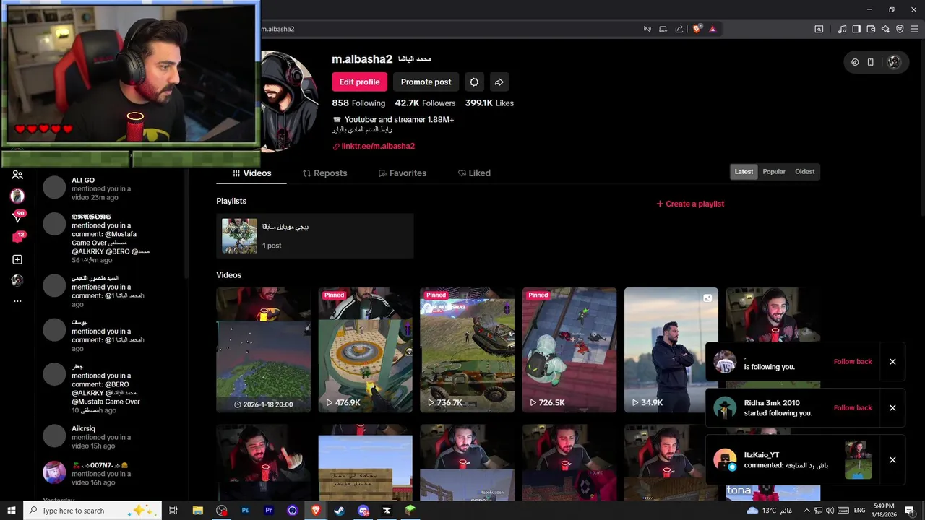Open File Explorer from the taskbar
925x520 pixels.
[197, 511]
